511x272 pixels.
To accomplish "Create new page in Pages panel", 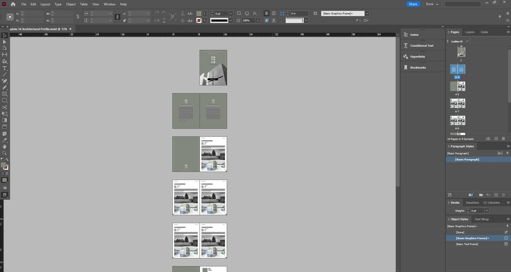I will point(496,139).
